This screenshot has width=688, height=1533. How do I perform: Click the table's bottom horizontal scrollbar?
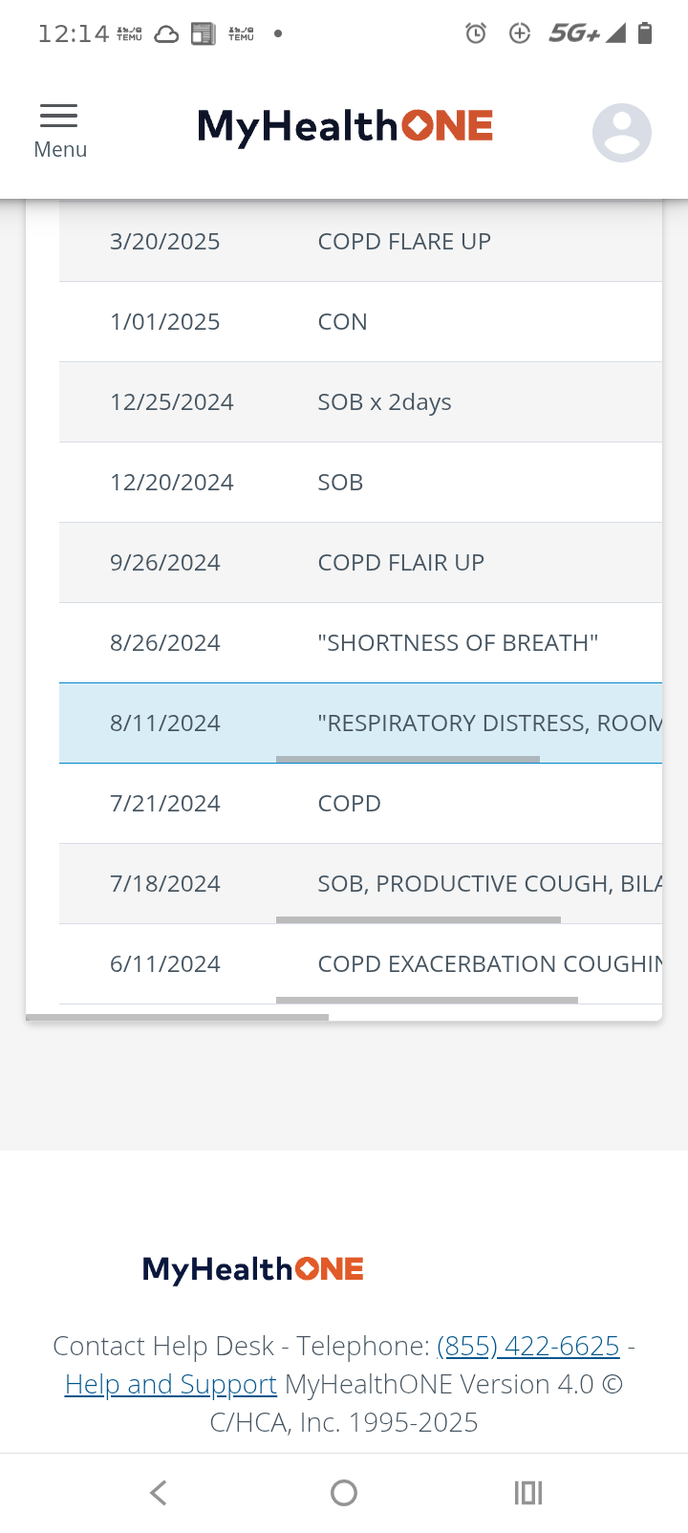(178, 1018)
